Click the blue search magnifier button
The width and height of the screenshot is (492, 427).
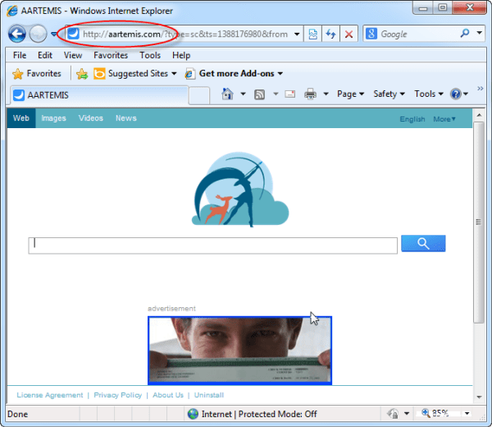[423, 243]
